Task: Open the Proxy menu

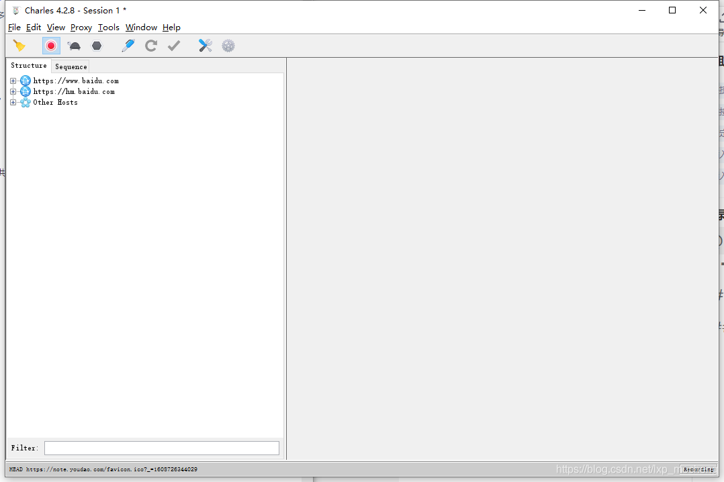Action: (x=81, y=28)
